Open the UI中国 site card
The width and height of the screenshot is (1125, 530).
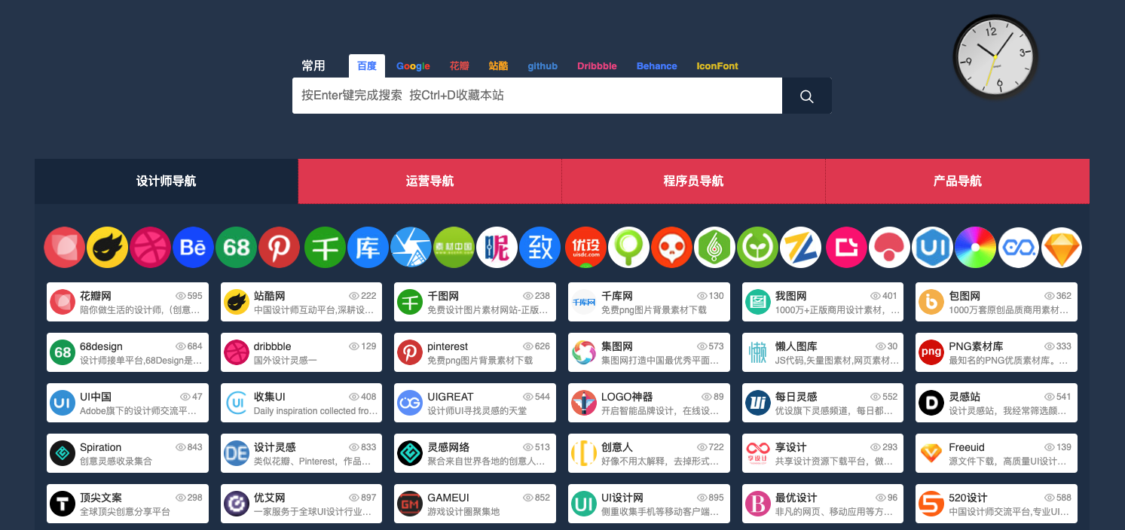127,403
